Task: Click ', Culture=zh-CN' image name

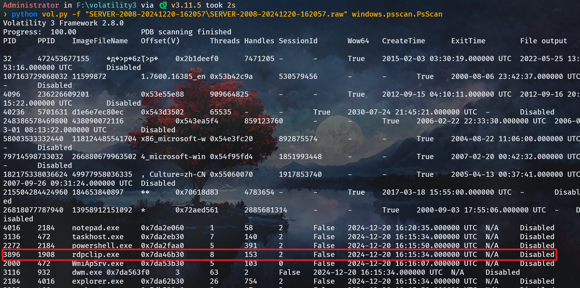Action: [173, 174]
